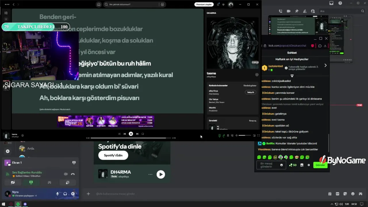Start a video call in Discord

(x=288, y=11)
